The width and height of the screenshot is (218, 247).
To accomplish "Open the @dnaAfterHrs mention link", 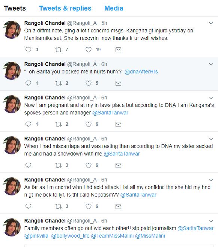I will pyautogui.click(x=141, y=72).
